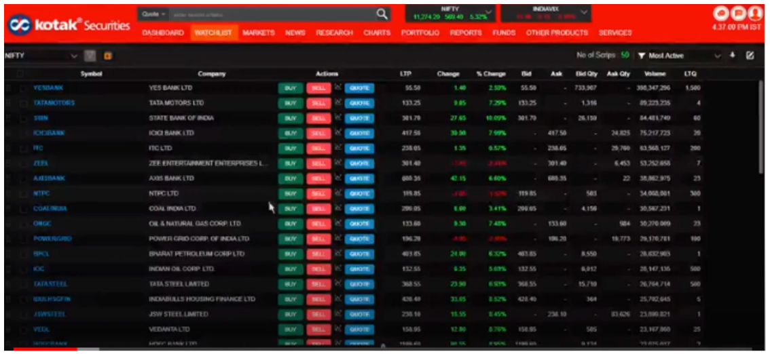Tick the YESBANK row checkbox
This screenshot has height=354, width=770.
24,88
